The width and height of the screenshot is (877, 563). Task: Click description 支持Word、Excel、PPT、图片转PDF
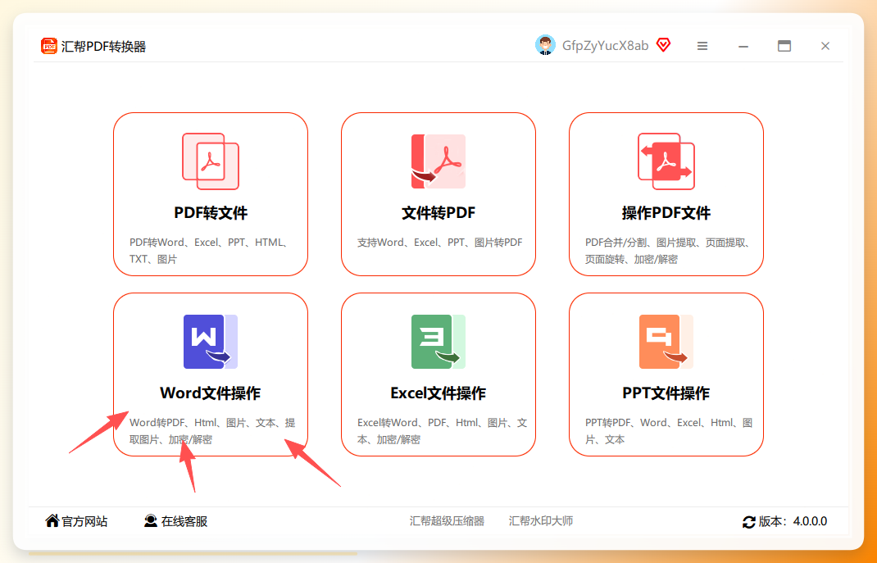(439, 243)
